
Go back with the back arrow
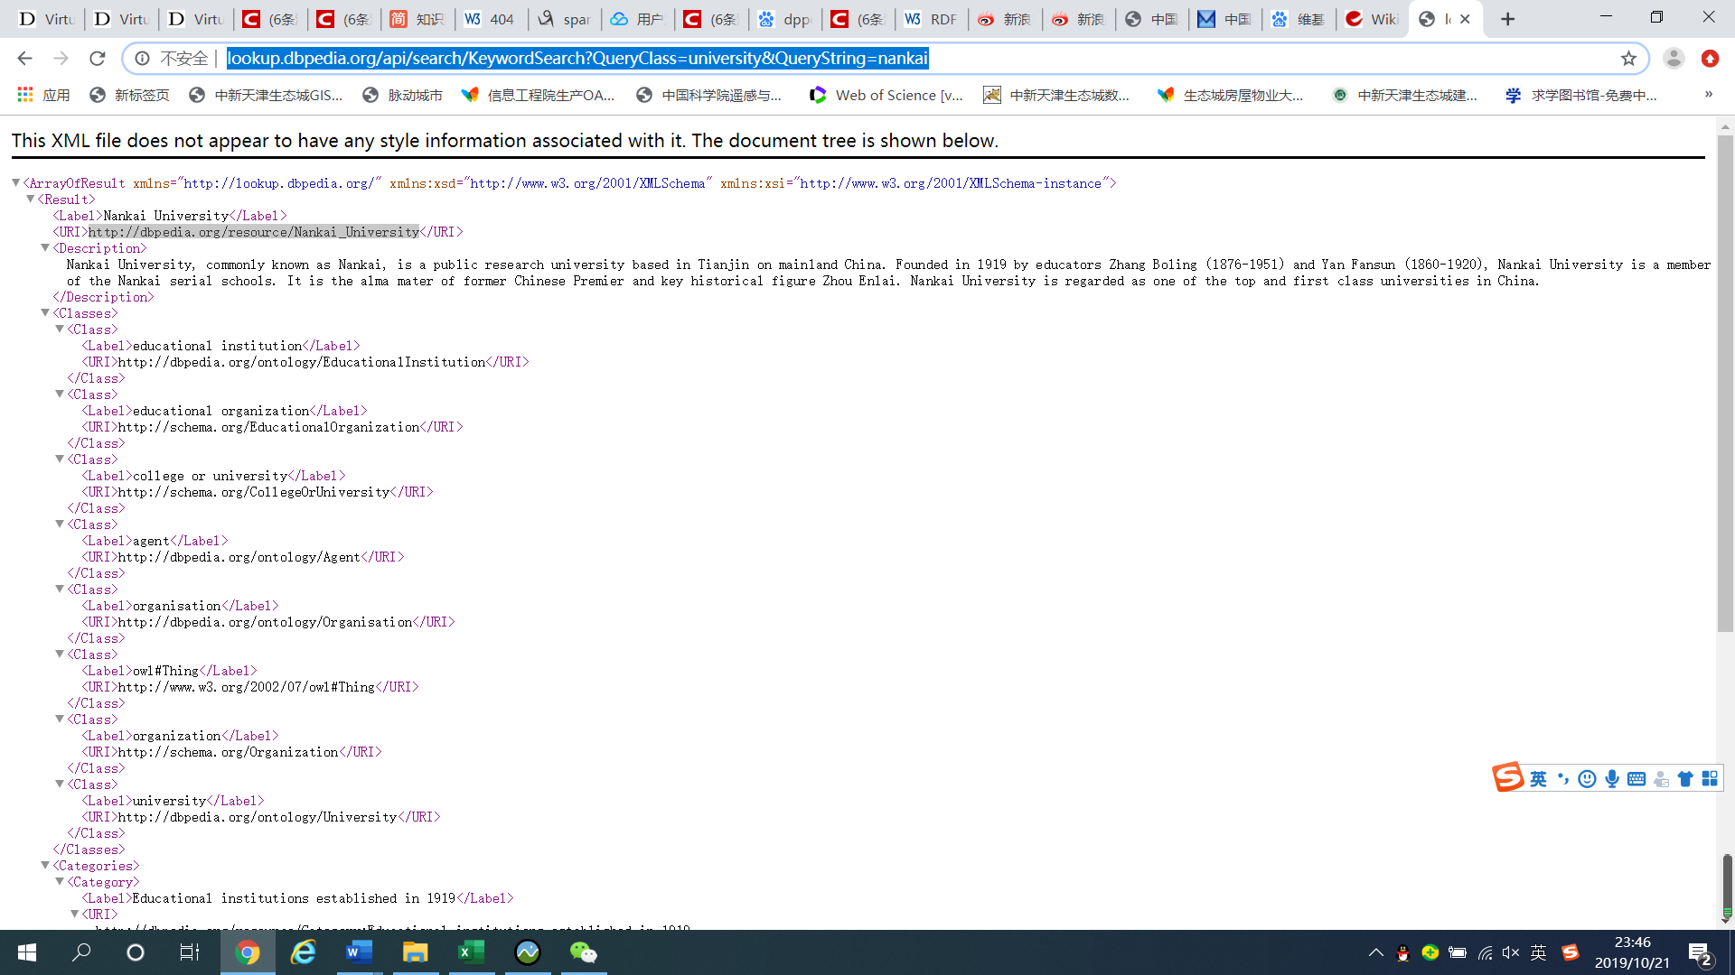pyautogui.click(x=23, y=58)
